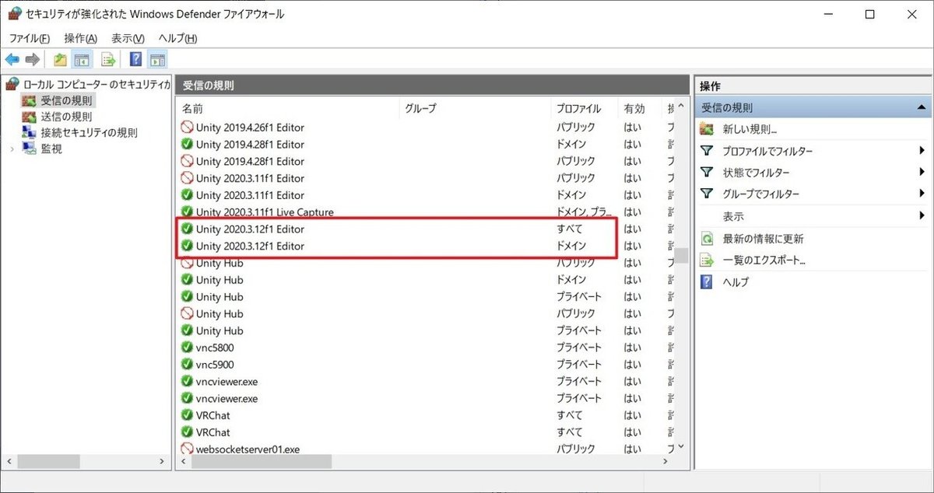Click the blue question mark Help toolbar icon
Viewport: 934px width, 493px height.
135,59
